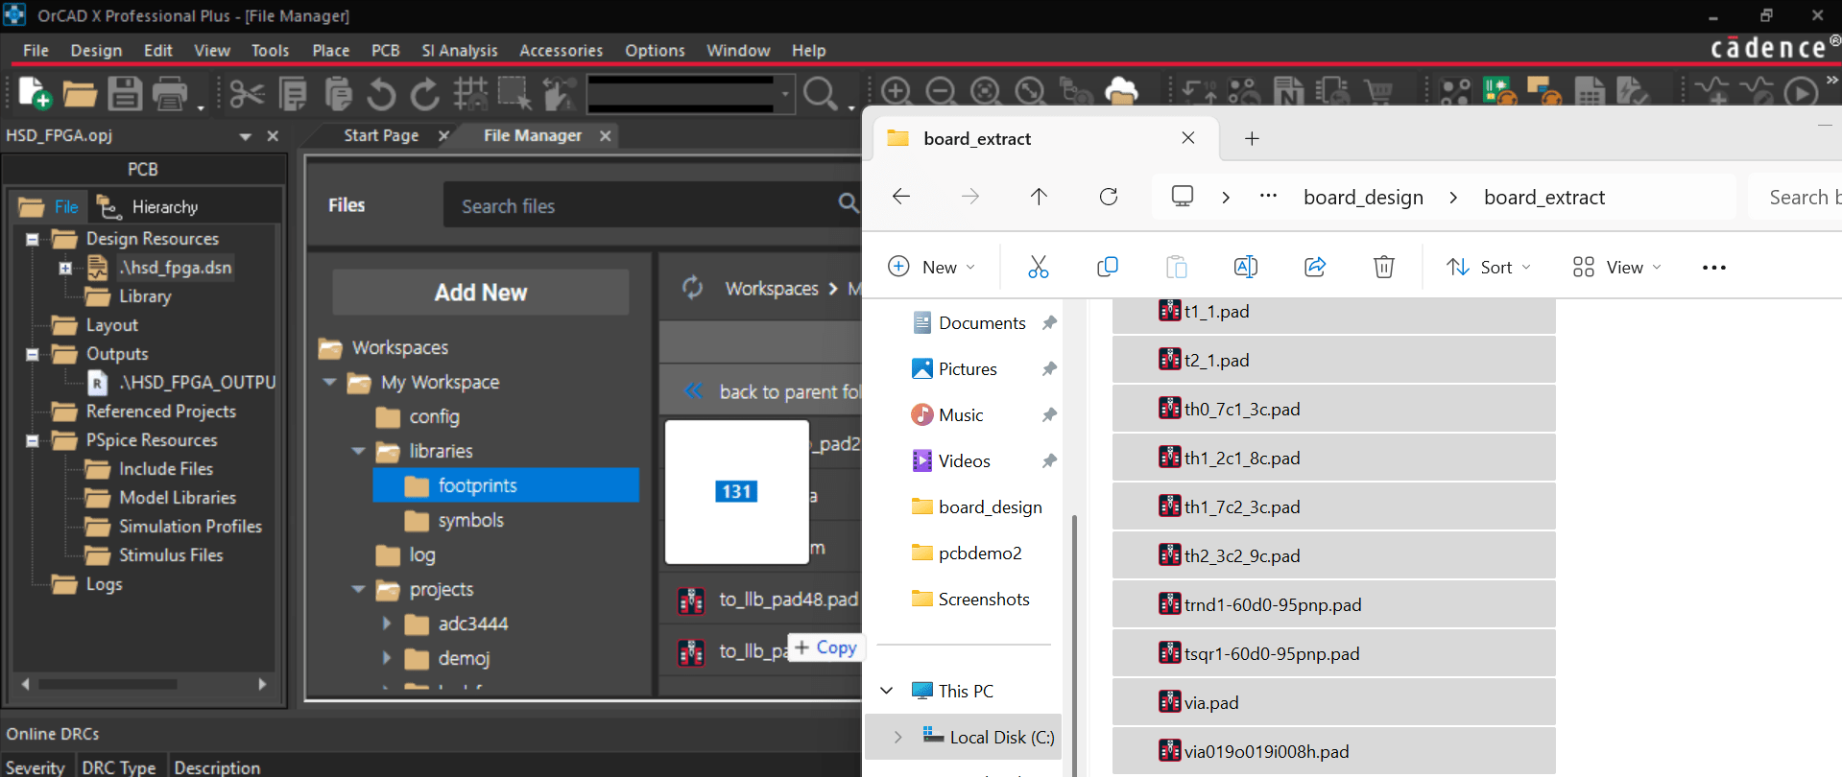Click New button in Explorer
This screenshot has width=1842, height=777.
[x=931, y=267]
